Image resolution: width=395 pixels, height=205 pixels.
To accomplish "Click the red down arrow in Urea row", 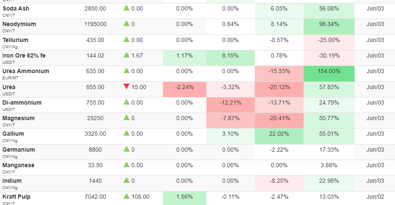I will (x=126, y=87).
